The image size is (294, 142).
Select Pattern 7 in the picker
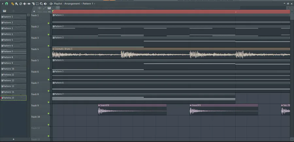(x=13, y=51)
